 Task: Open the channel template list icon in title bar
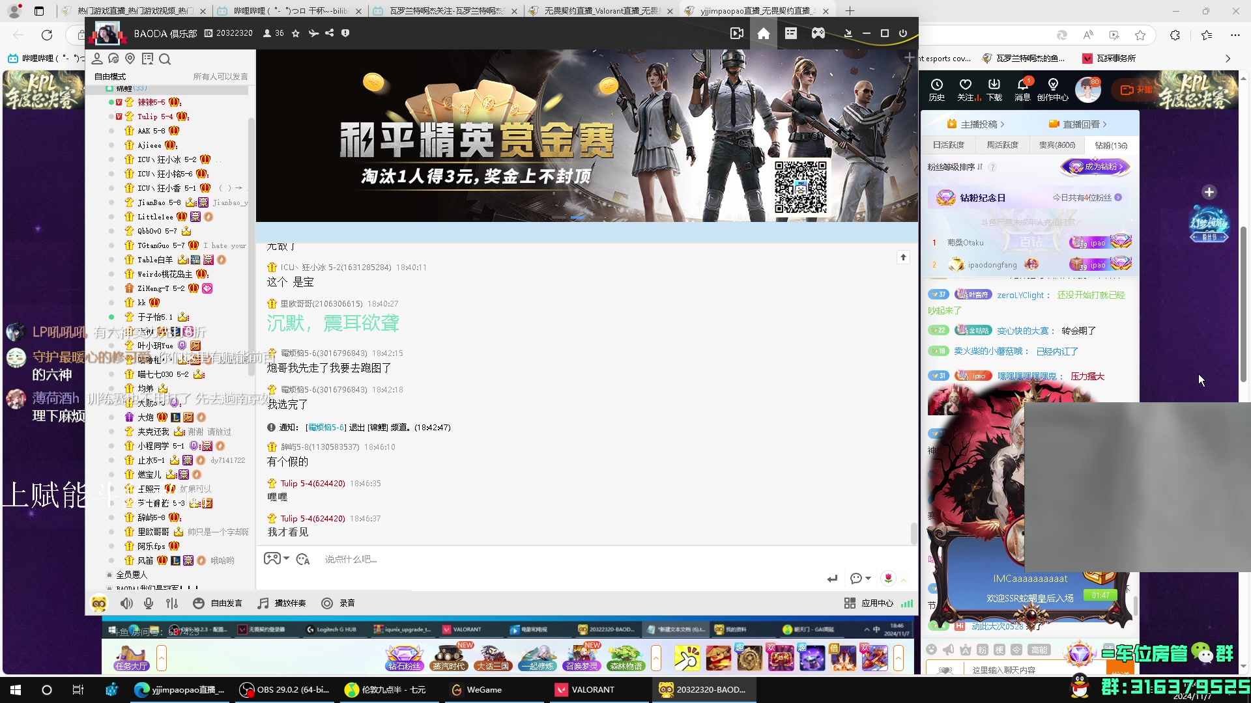791,33
